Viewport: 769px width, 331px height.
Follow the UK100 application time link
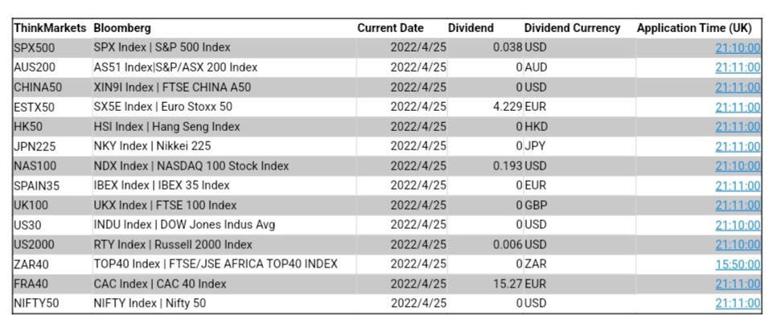click(x=737, y=205)
